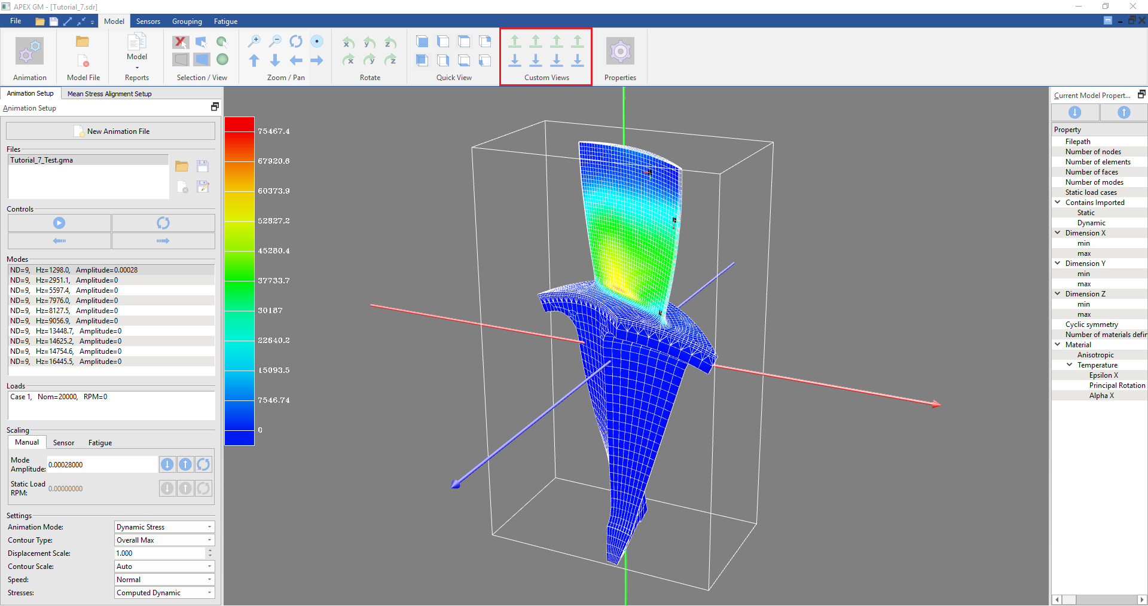The image size is (1148, 606).
Task: Collapse the Contains Imported property group
Action: (x=1058, y=203)
